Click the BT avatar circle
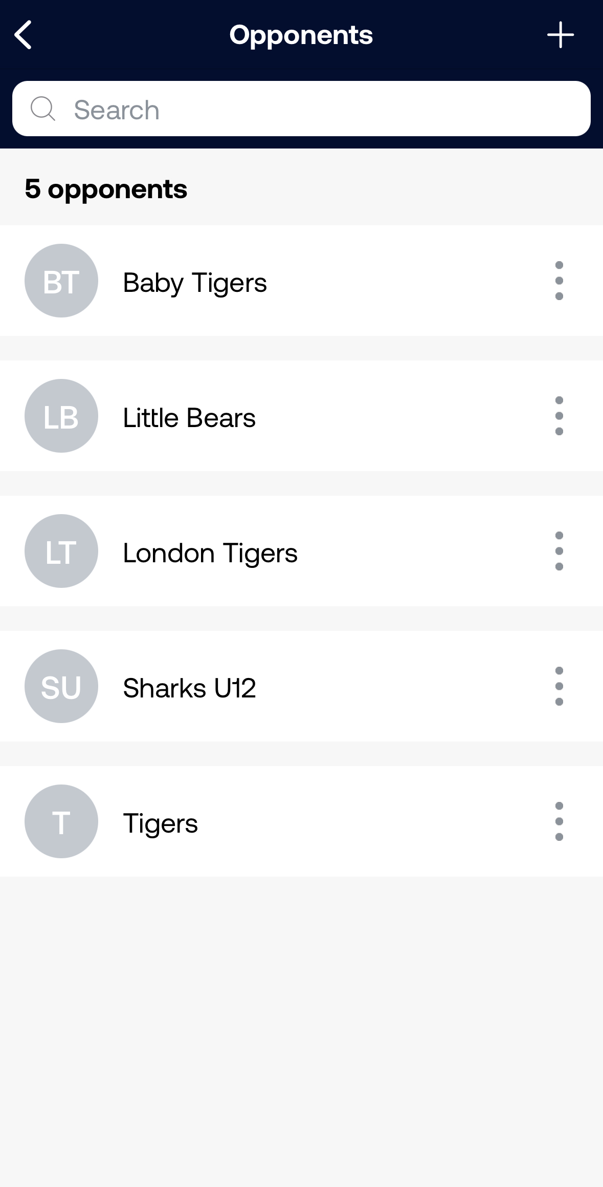 coord(61,281)
